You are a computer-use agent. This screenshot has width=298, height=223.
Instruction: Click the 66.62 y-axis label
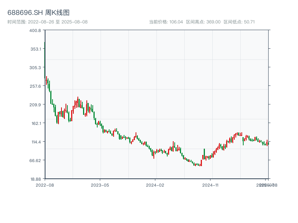click(35, 161)
